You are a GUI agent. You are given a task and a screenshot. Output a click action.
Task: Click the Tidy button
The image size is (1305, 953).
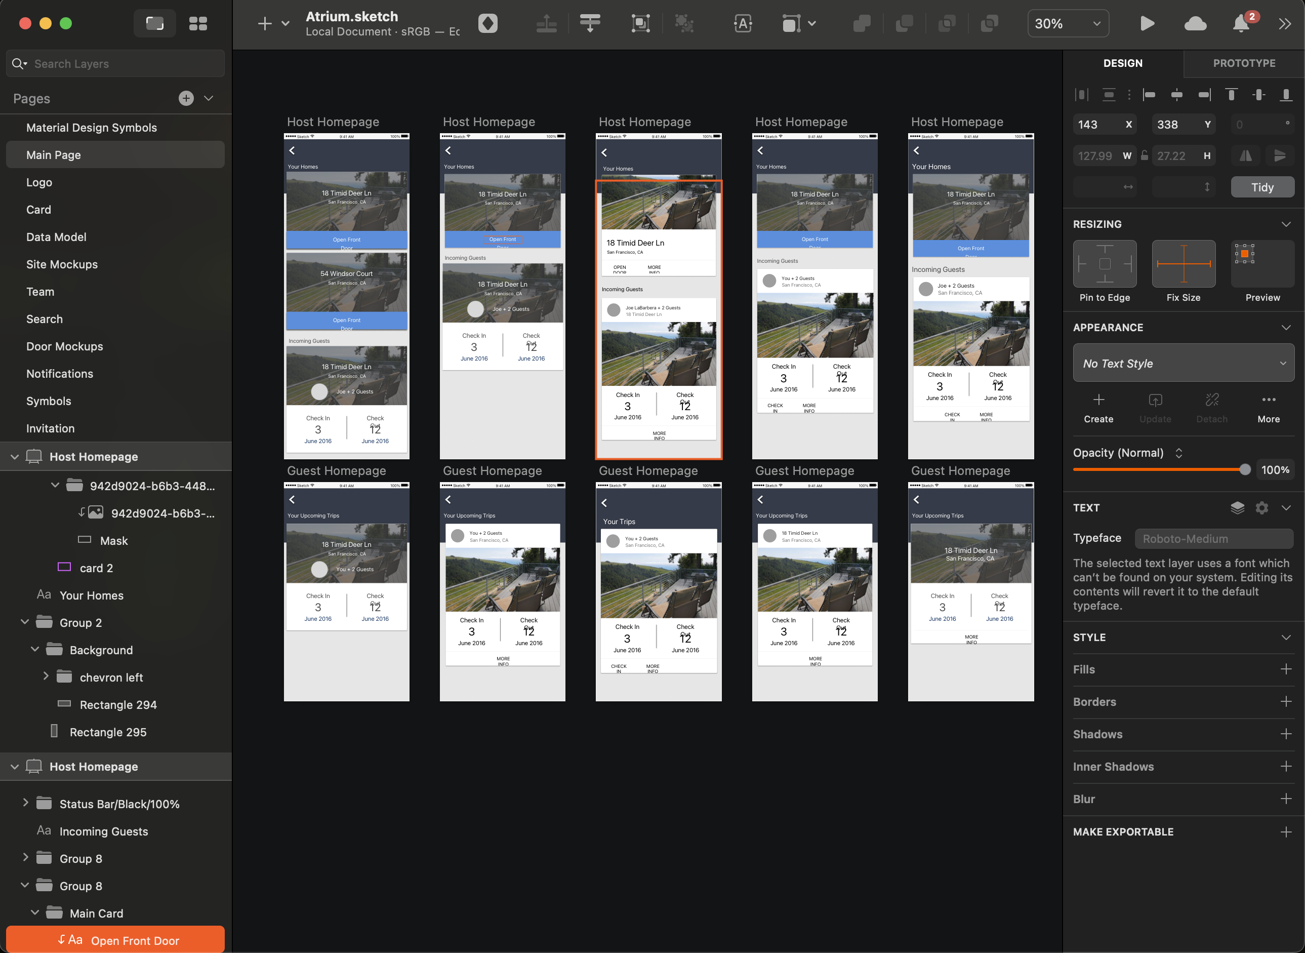point(1262,187)
